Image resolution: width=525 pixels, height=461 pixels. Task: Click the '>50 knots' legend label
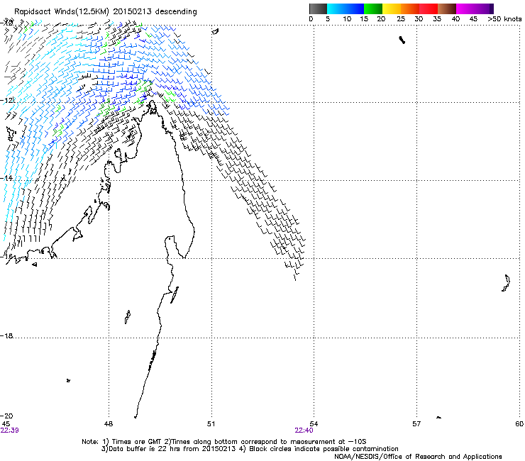504,19
